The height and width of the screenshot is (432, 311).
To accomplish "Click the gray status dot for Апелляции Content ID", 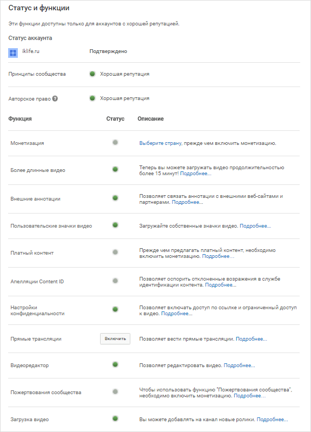I will pos(115,281).
